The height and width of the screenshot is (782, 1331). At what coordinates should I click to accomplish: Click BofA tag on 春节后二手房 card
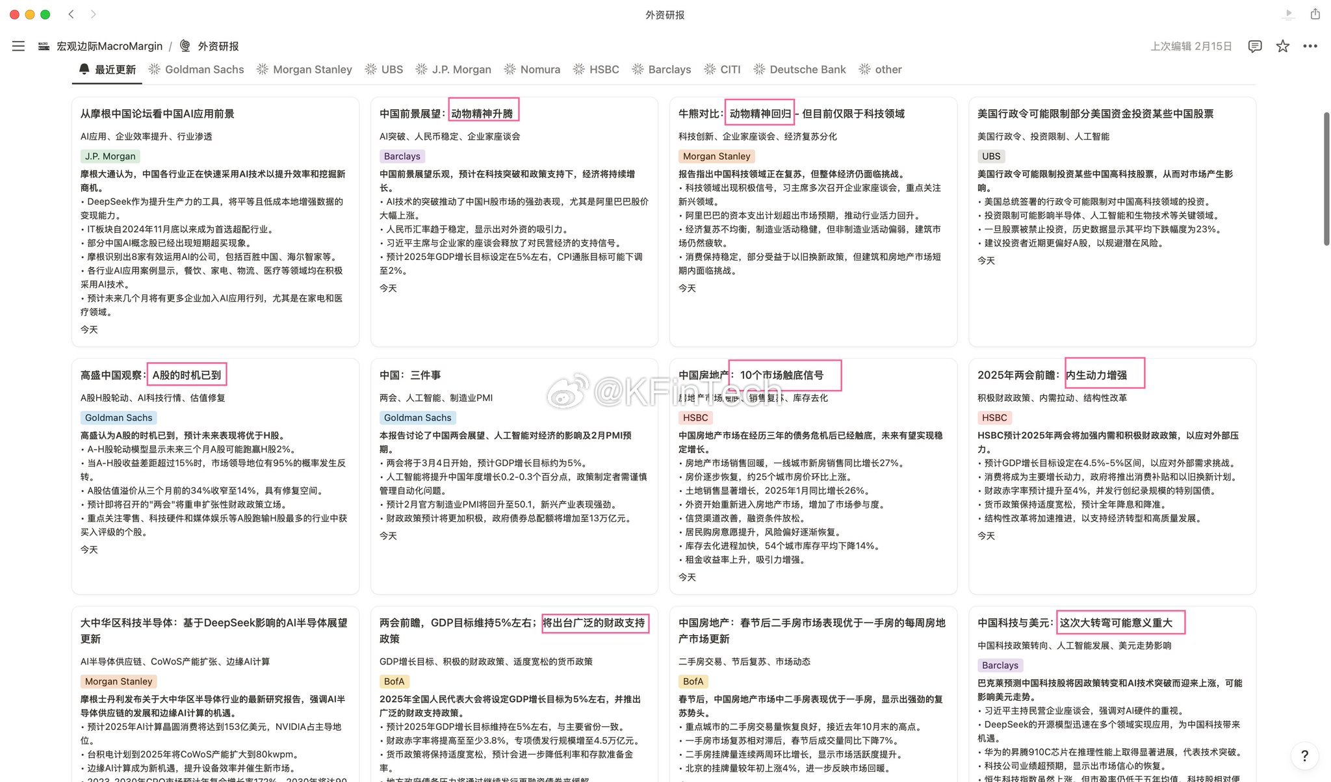pyautogui.click(x=693, y=682)
